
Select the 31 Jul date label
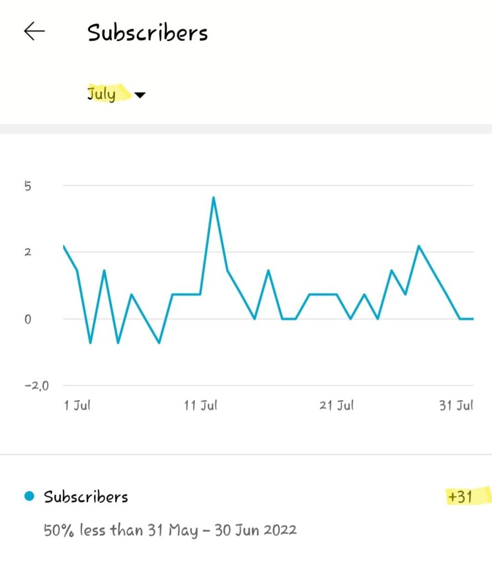point(456,405)
